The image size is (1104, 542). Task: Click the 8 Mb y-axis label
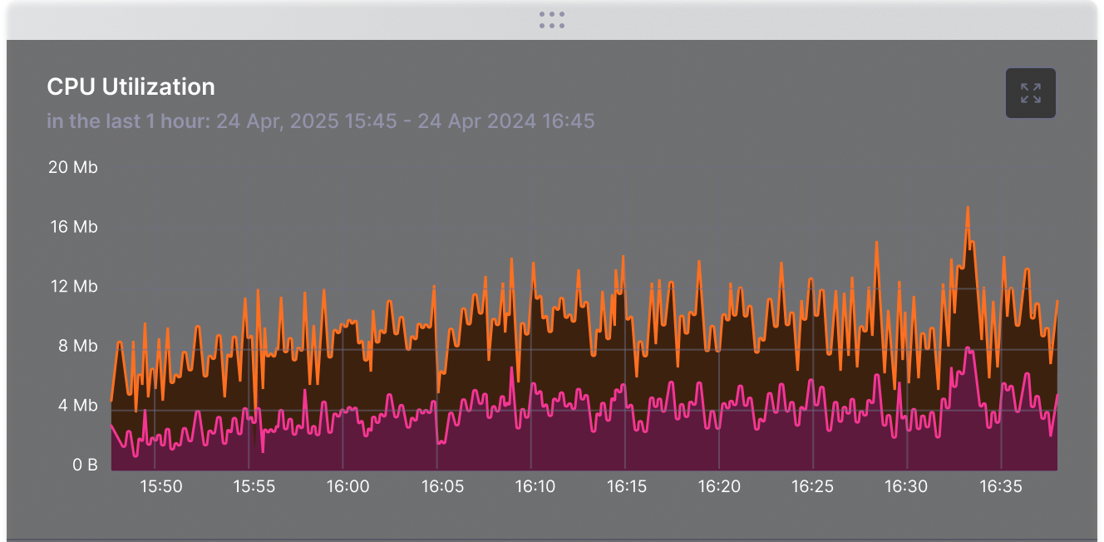[77, 346]
